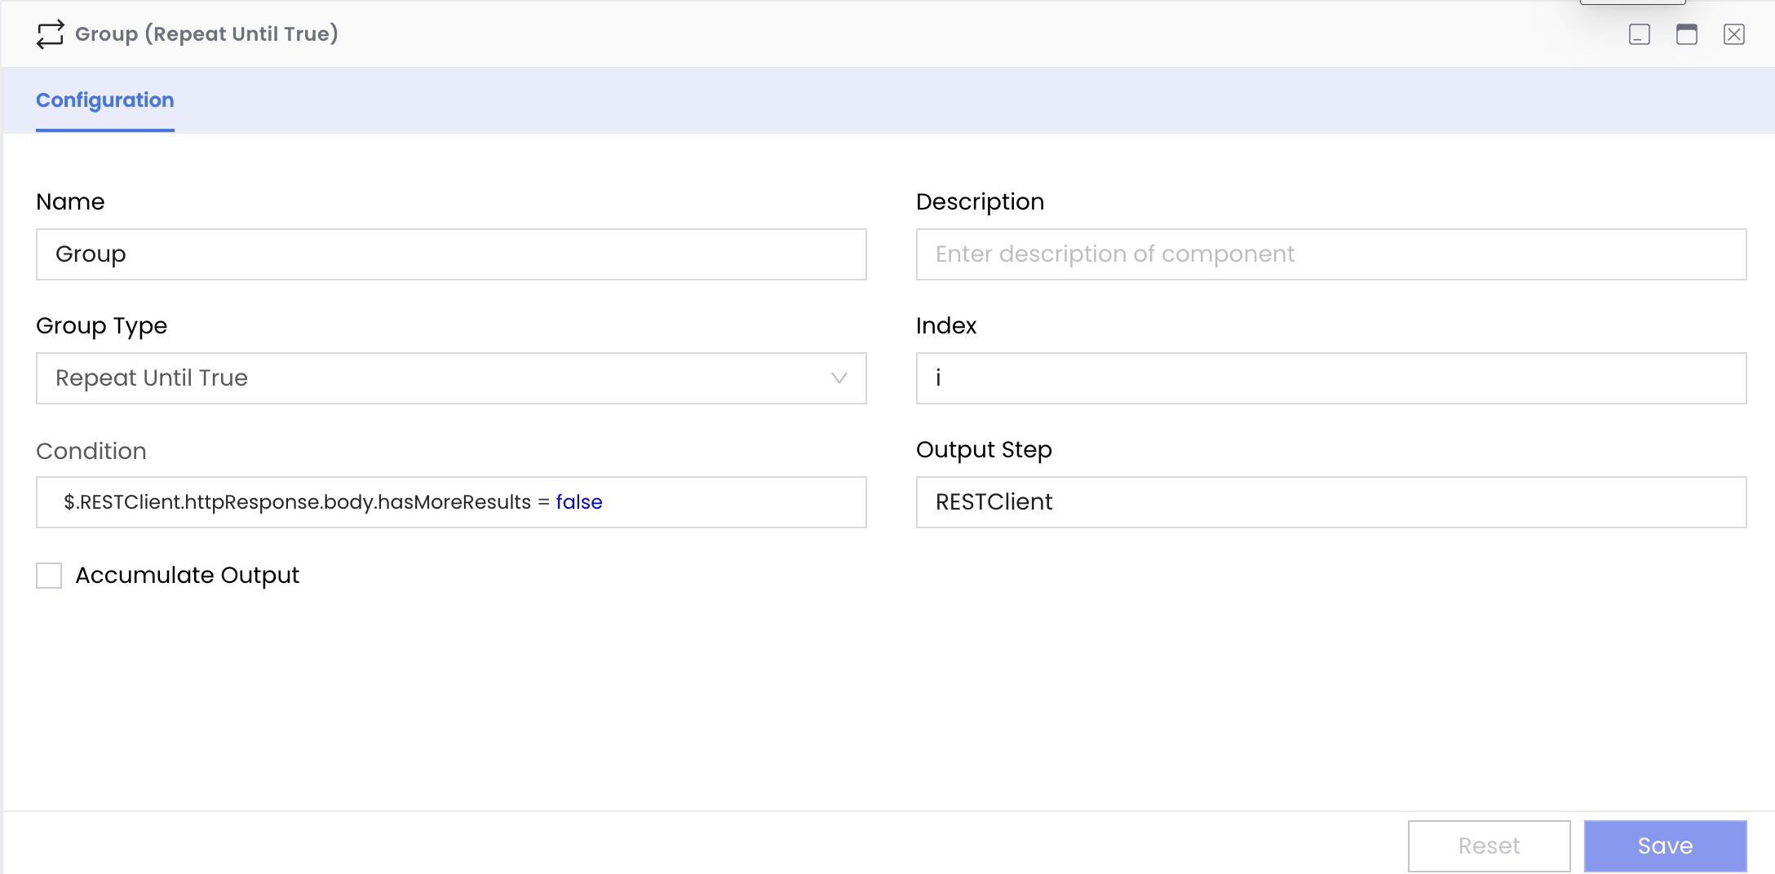This screenshot has width=1775, height=874.
Task: Select the Output Step field RESTClient
Action: [x=1330, y=502]
